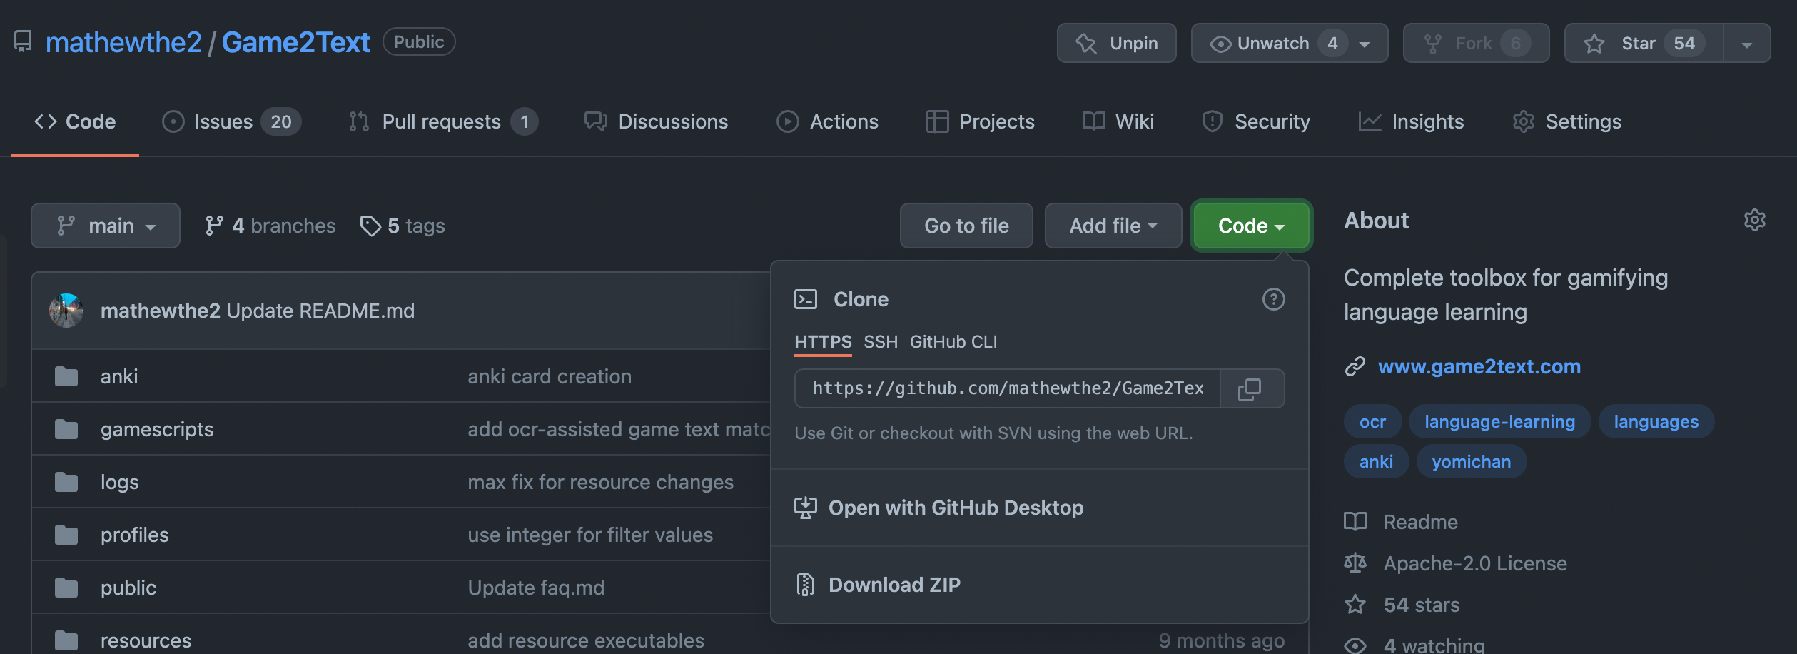The width and height of the screenshot is (1797, 654).
Task: Open the mathewthe2 owner link
Action: [123, 42]
